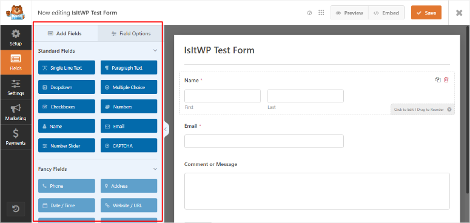Add a Dropdown field
470x223 pixels.
[x=67, y=87]
